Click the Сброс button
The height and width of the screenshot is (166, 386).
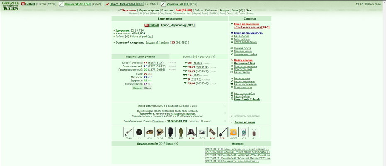[147, 88]
